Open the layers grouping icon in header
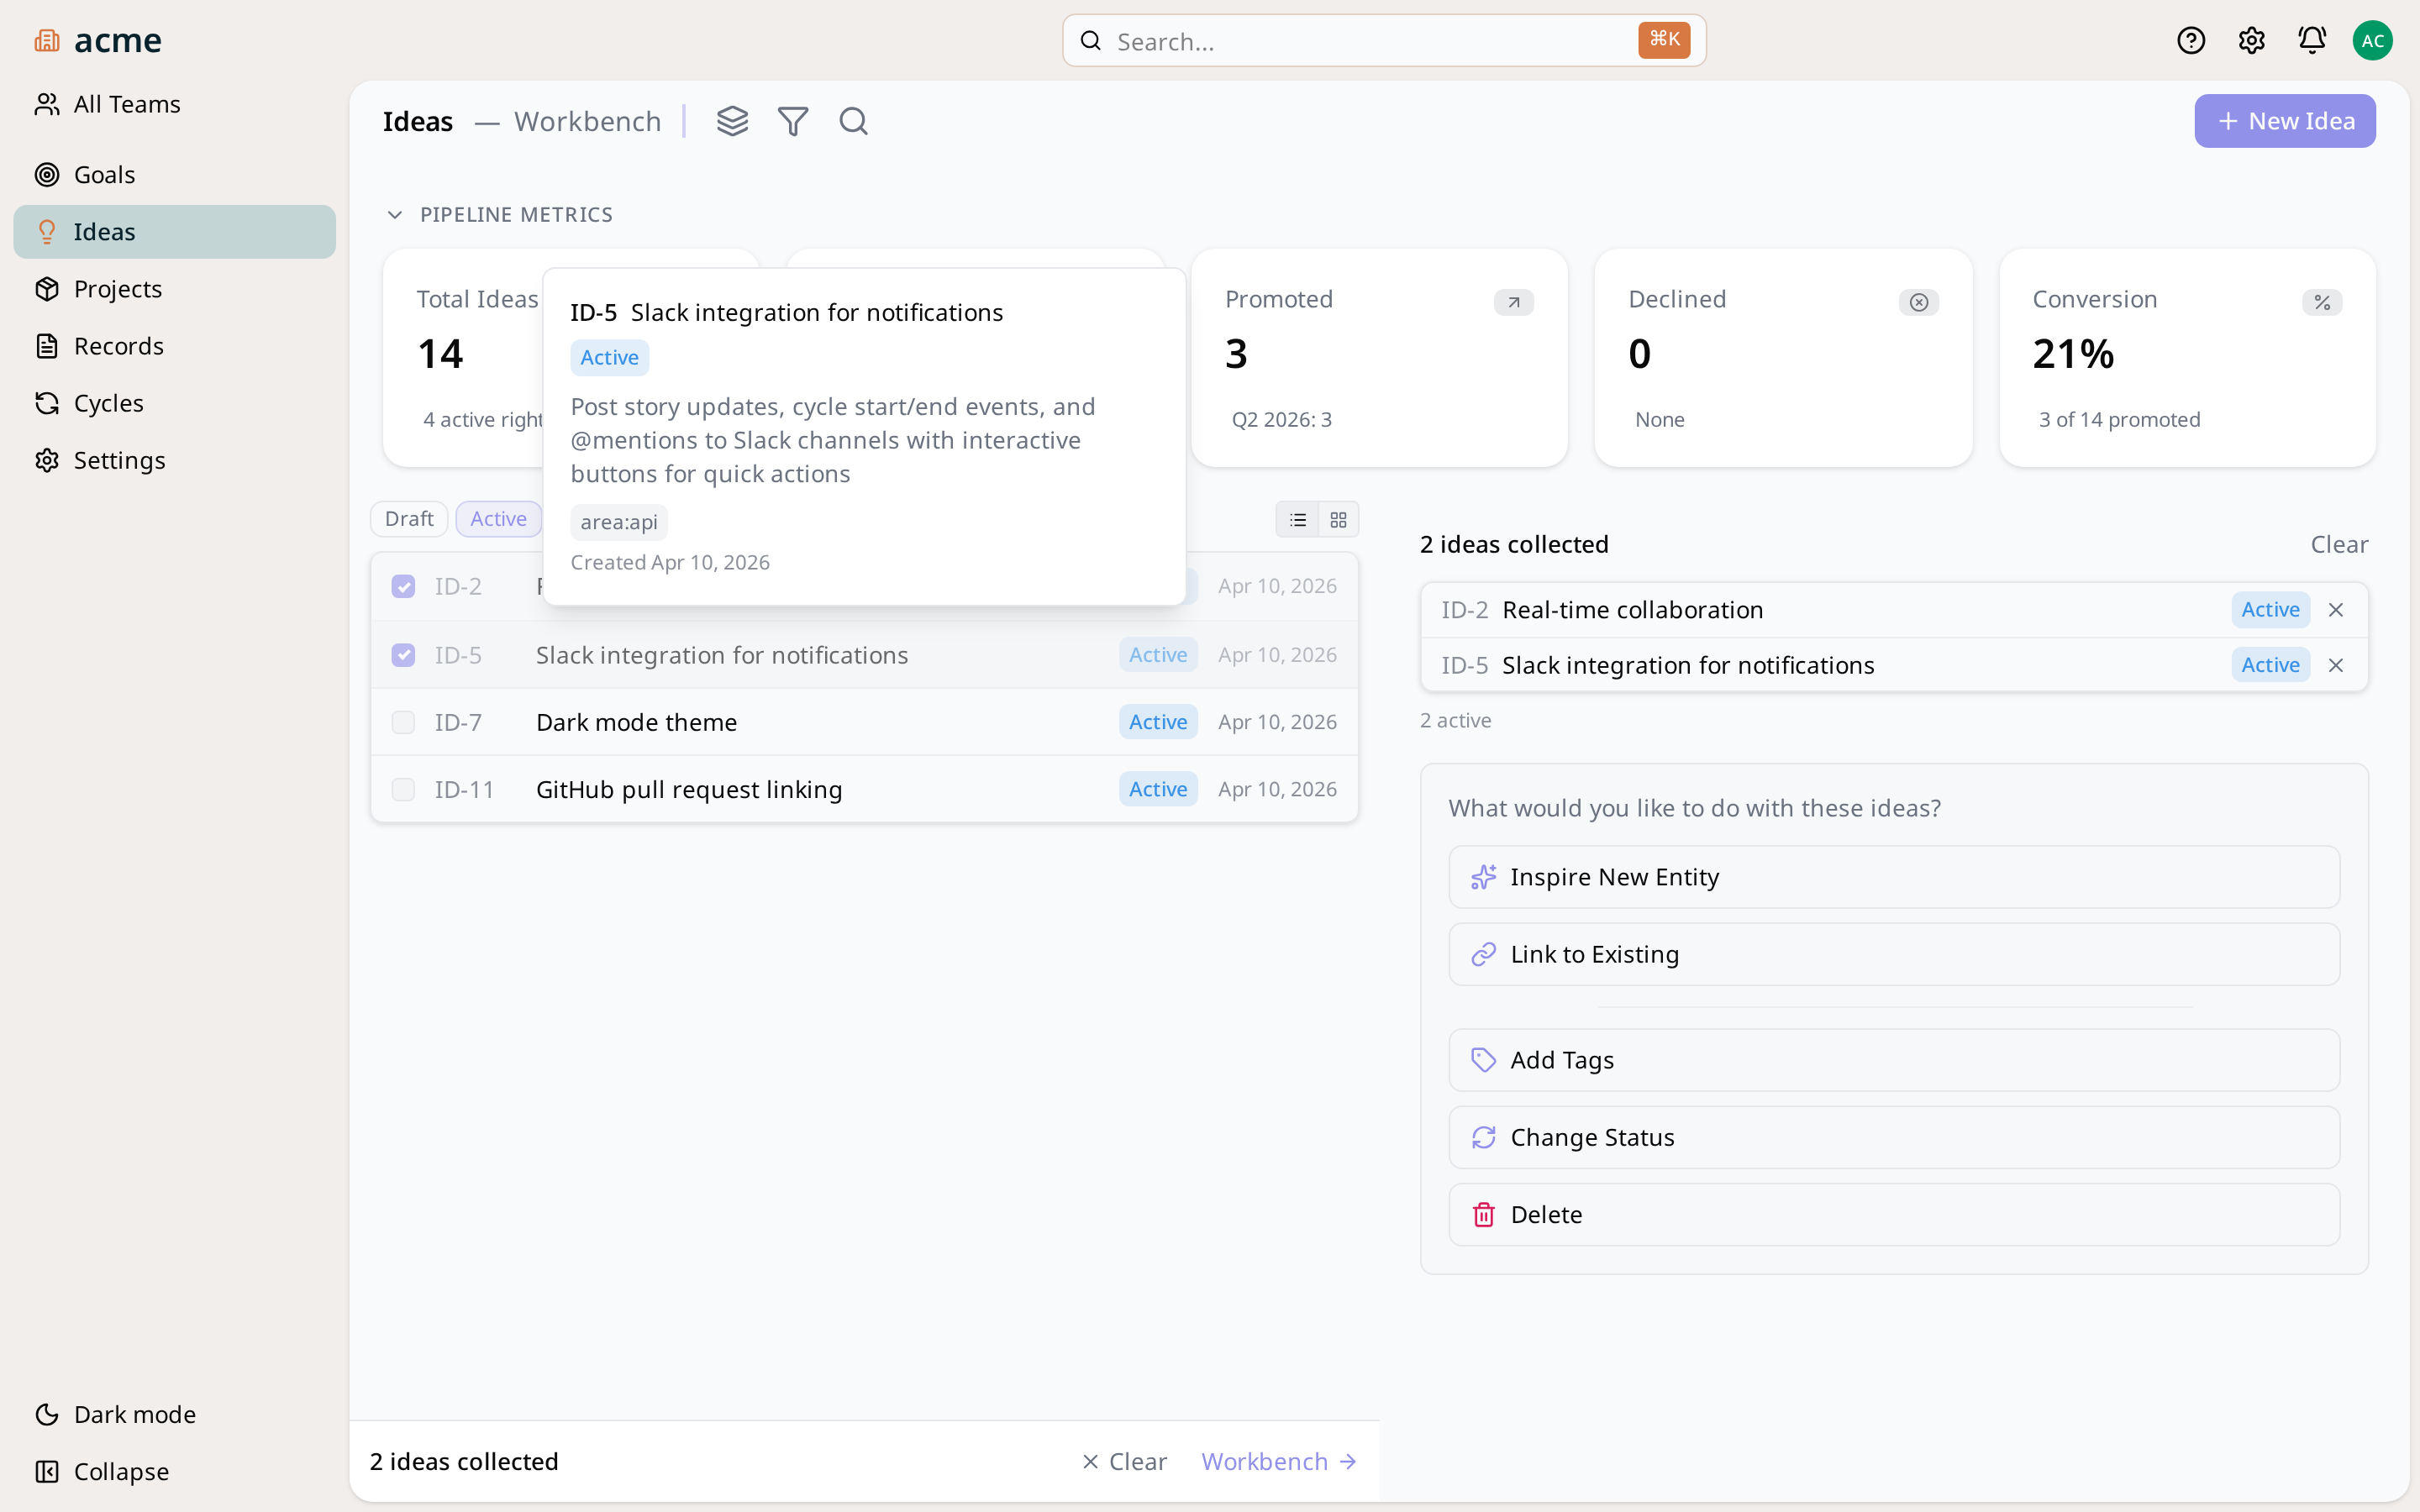2420x1512 pixels. [732, 121]
